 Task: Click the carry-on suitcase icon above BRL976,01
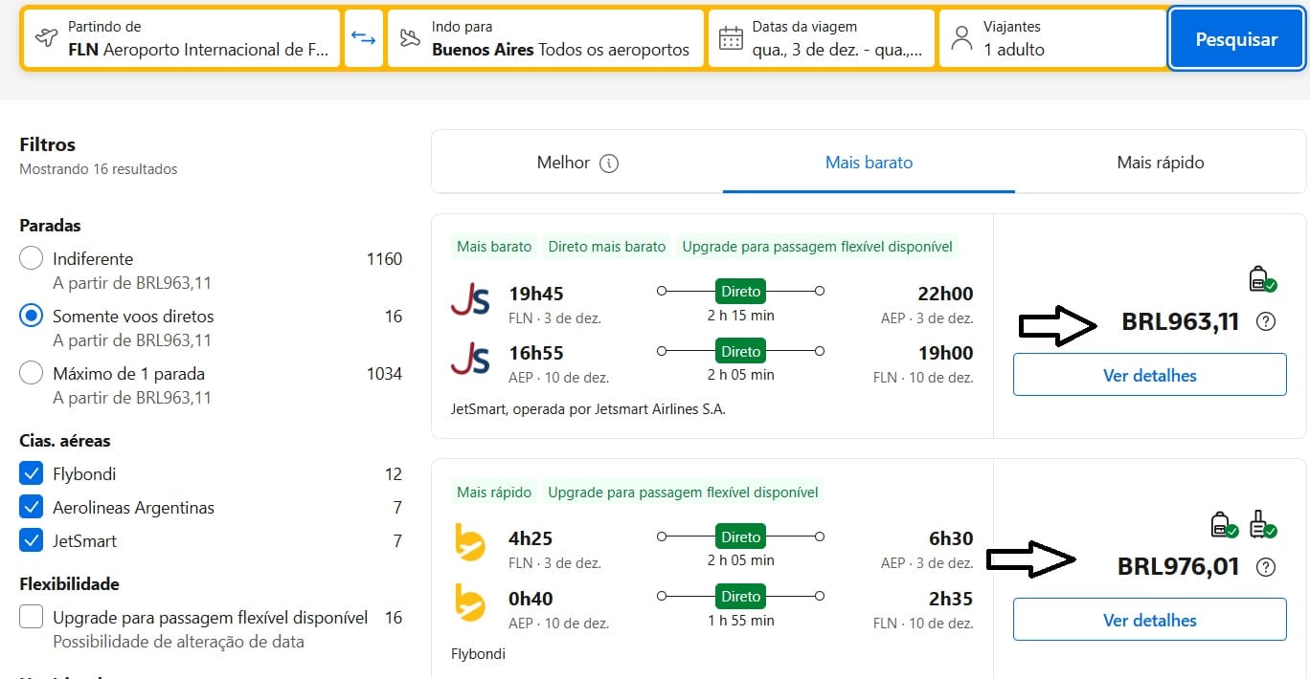click(x=1262, y=524)
